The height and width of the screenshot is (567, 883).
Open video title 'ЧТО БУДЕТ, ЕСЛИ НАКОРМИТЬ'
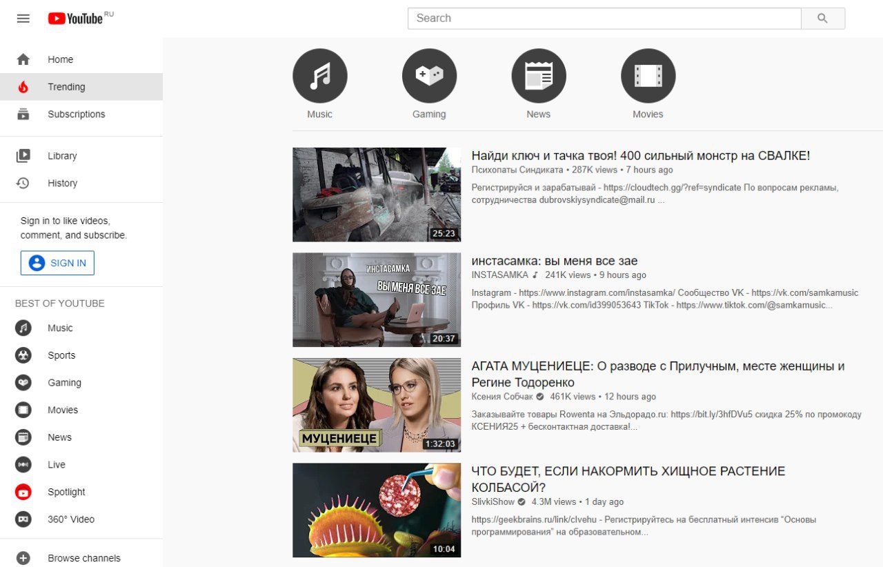[x=628, y=479]
